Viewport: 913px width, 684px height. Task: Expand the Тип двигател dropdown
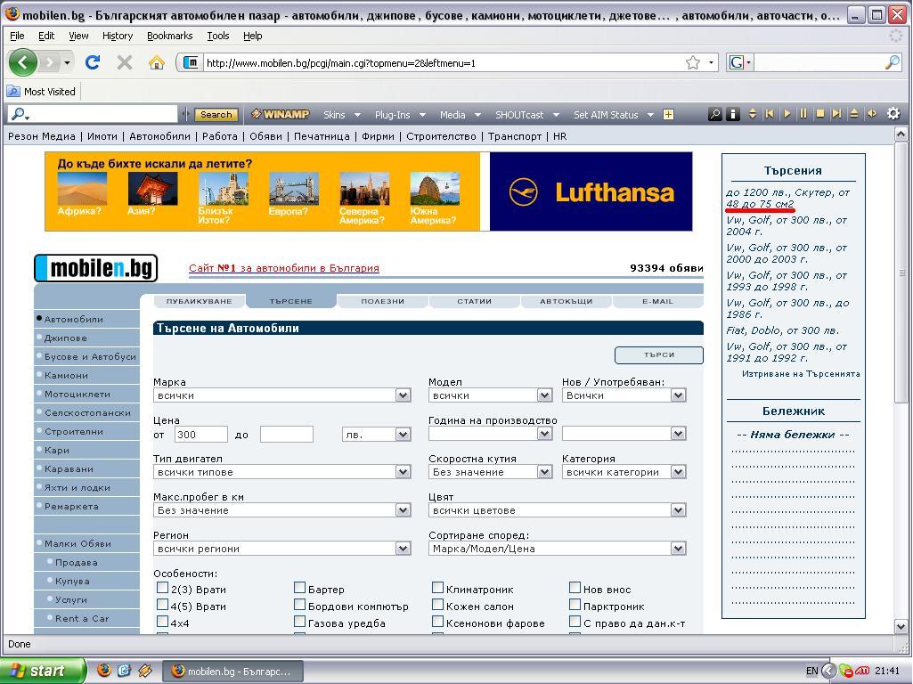pos(282,472)
